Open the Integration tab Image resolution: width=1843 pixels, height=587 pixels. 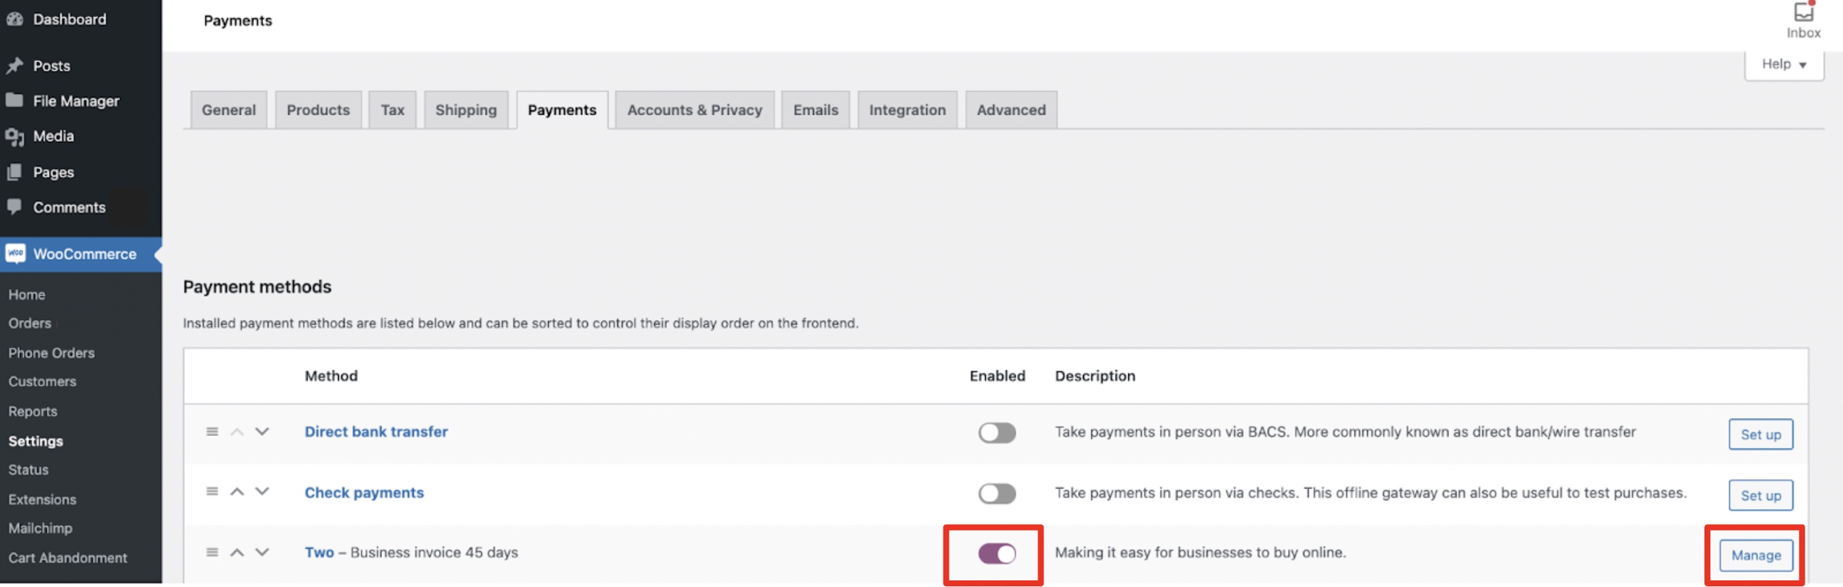(907, 110)
